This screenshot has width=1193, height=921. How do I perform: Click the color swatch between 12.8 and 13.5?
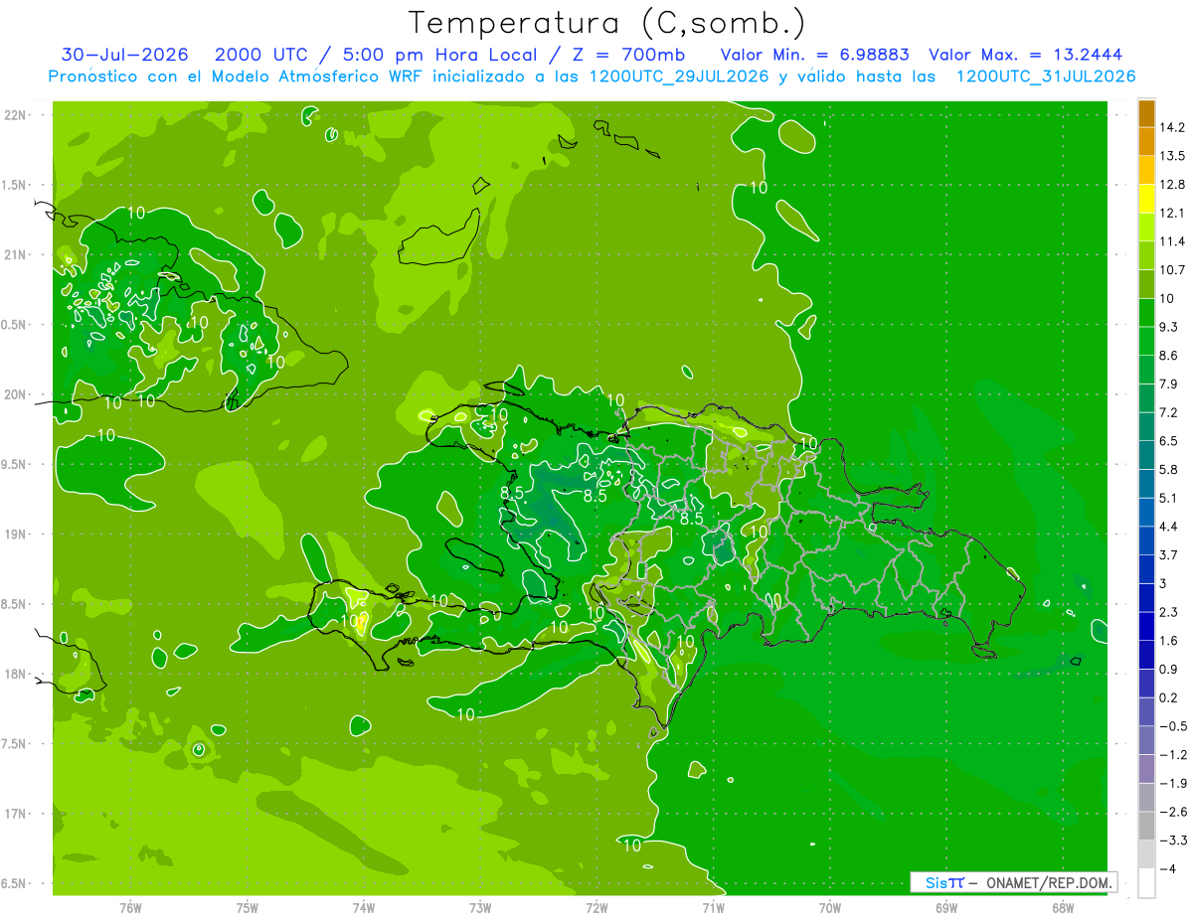[1146, 170]
